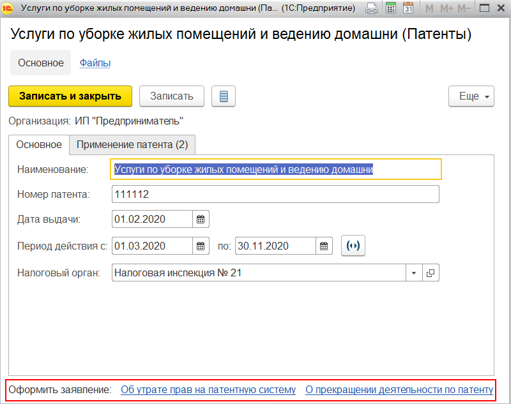Open the Еще dropdown menu
Image resolution: width=511 pixels, height=404 pixels.
pos(471,96)
